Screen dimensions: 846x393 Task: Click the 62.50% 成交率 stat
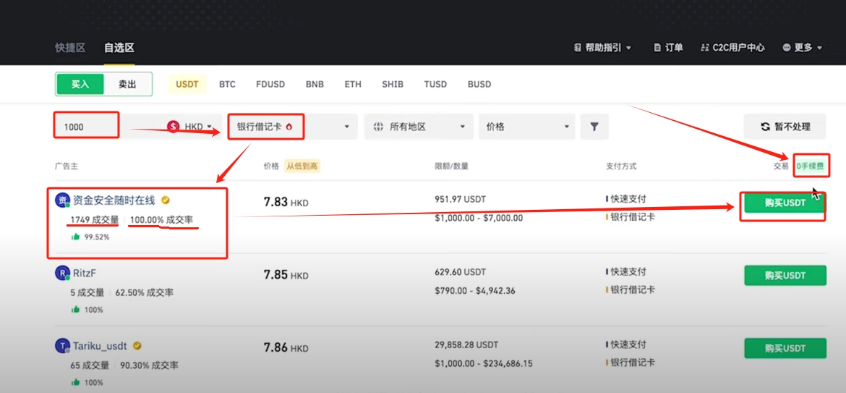point(144,292)
